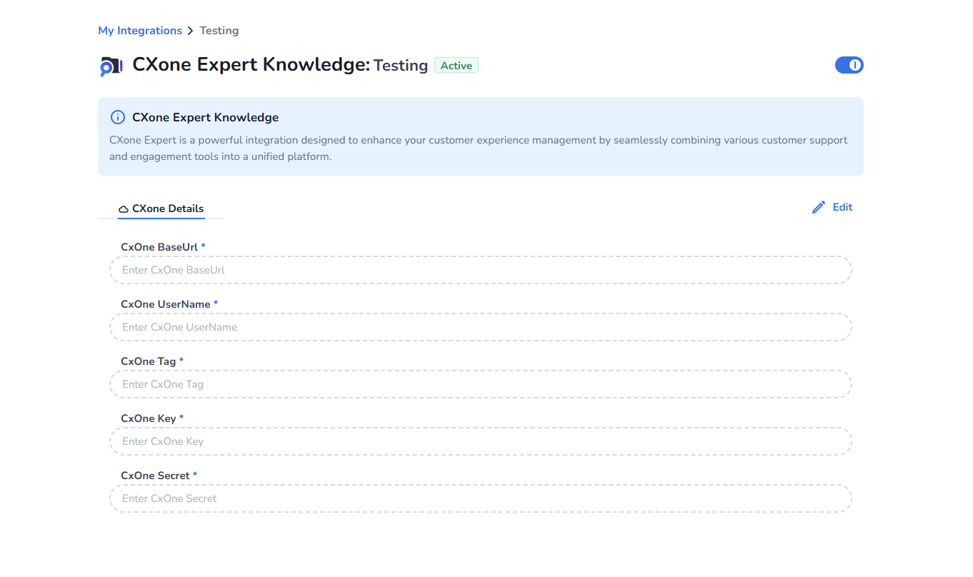Click the cloud icon beside CXone Details
The width and height of the screenshot is (973, 577).
pos(124,209)
